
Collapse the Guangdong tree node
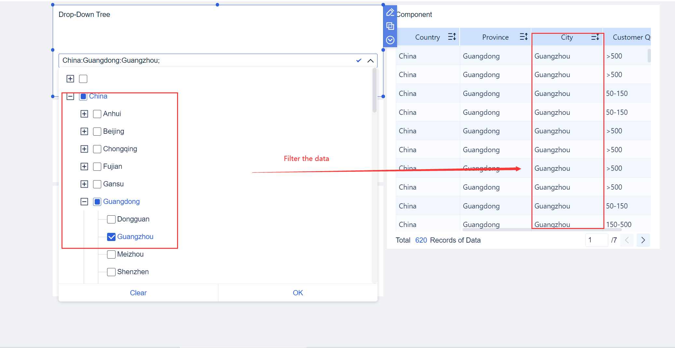pos(84,201)
